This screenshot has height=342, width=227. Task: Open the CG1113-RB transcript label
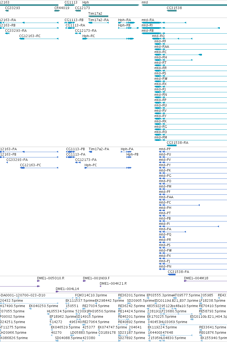74,20
